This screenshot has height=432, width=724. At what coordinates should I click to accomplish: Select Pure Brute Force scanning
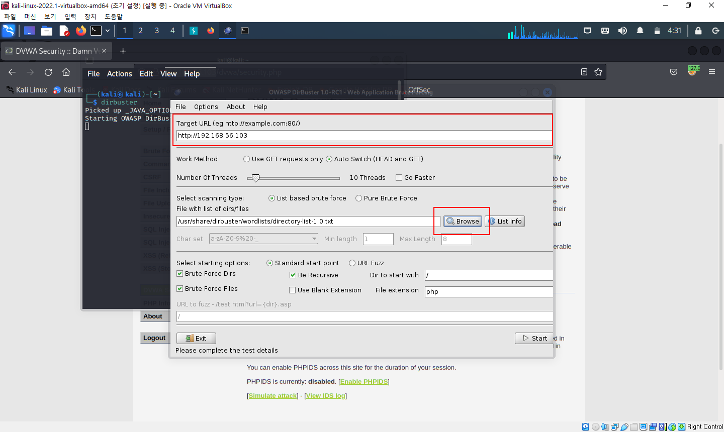coord(386,198)
